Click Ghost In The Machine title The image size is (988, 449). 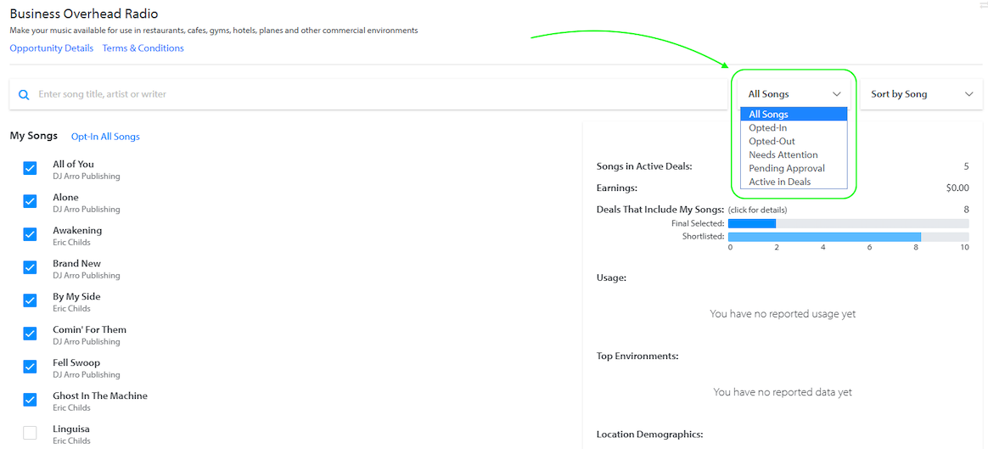100,396
